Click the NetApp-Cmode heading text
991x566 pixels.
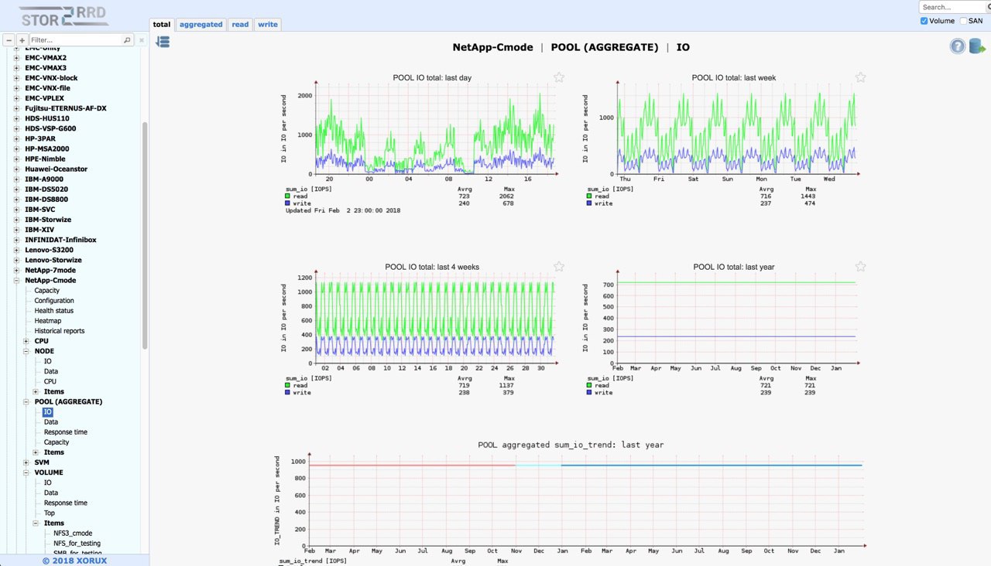click(492, 47)
